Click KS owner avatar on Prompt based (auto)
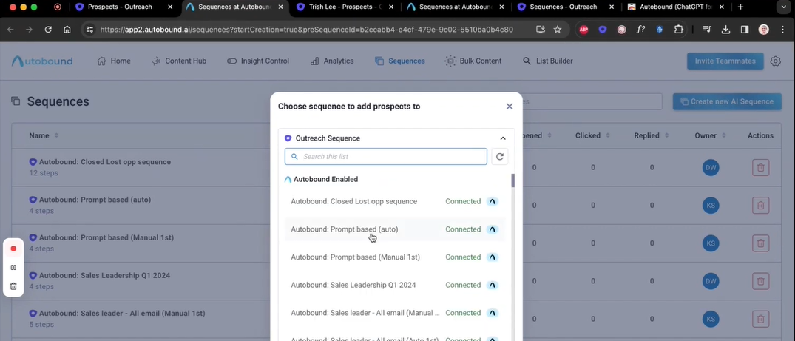This screenshot has width=795, height=341. [x=711, y=206]
